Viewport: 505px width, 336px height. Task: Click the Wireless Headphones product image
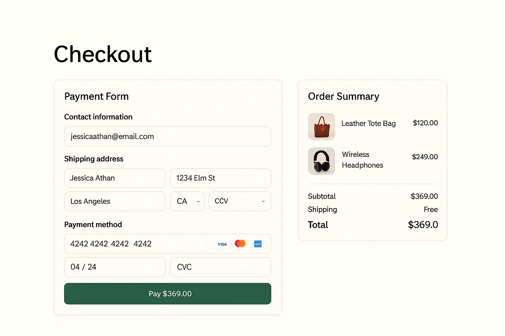pyautogui.click(x=321, y=161)
